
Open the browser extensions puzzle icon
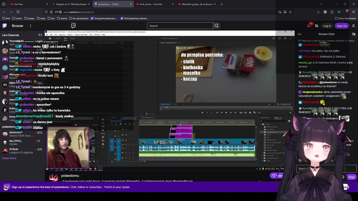(332, 12)
